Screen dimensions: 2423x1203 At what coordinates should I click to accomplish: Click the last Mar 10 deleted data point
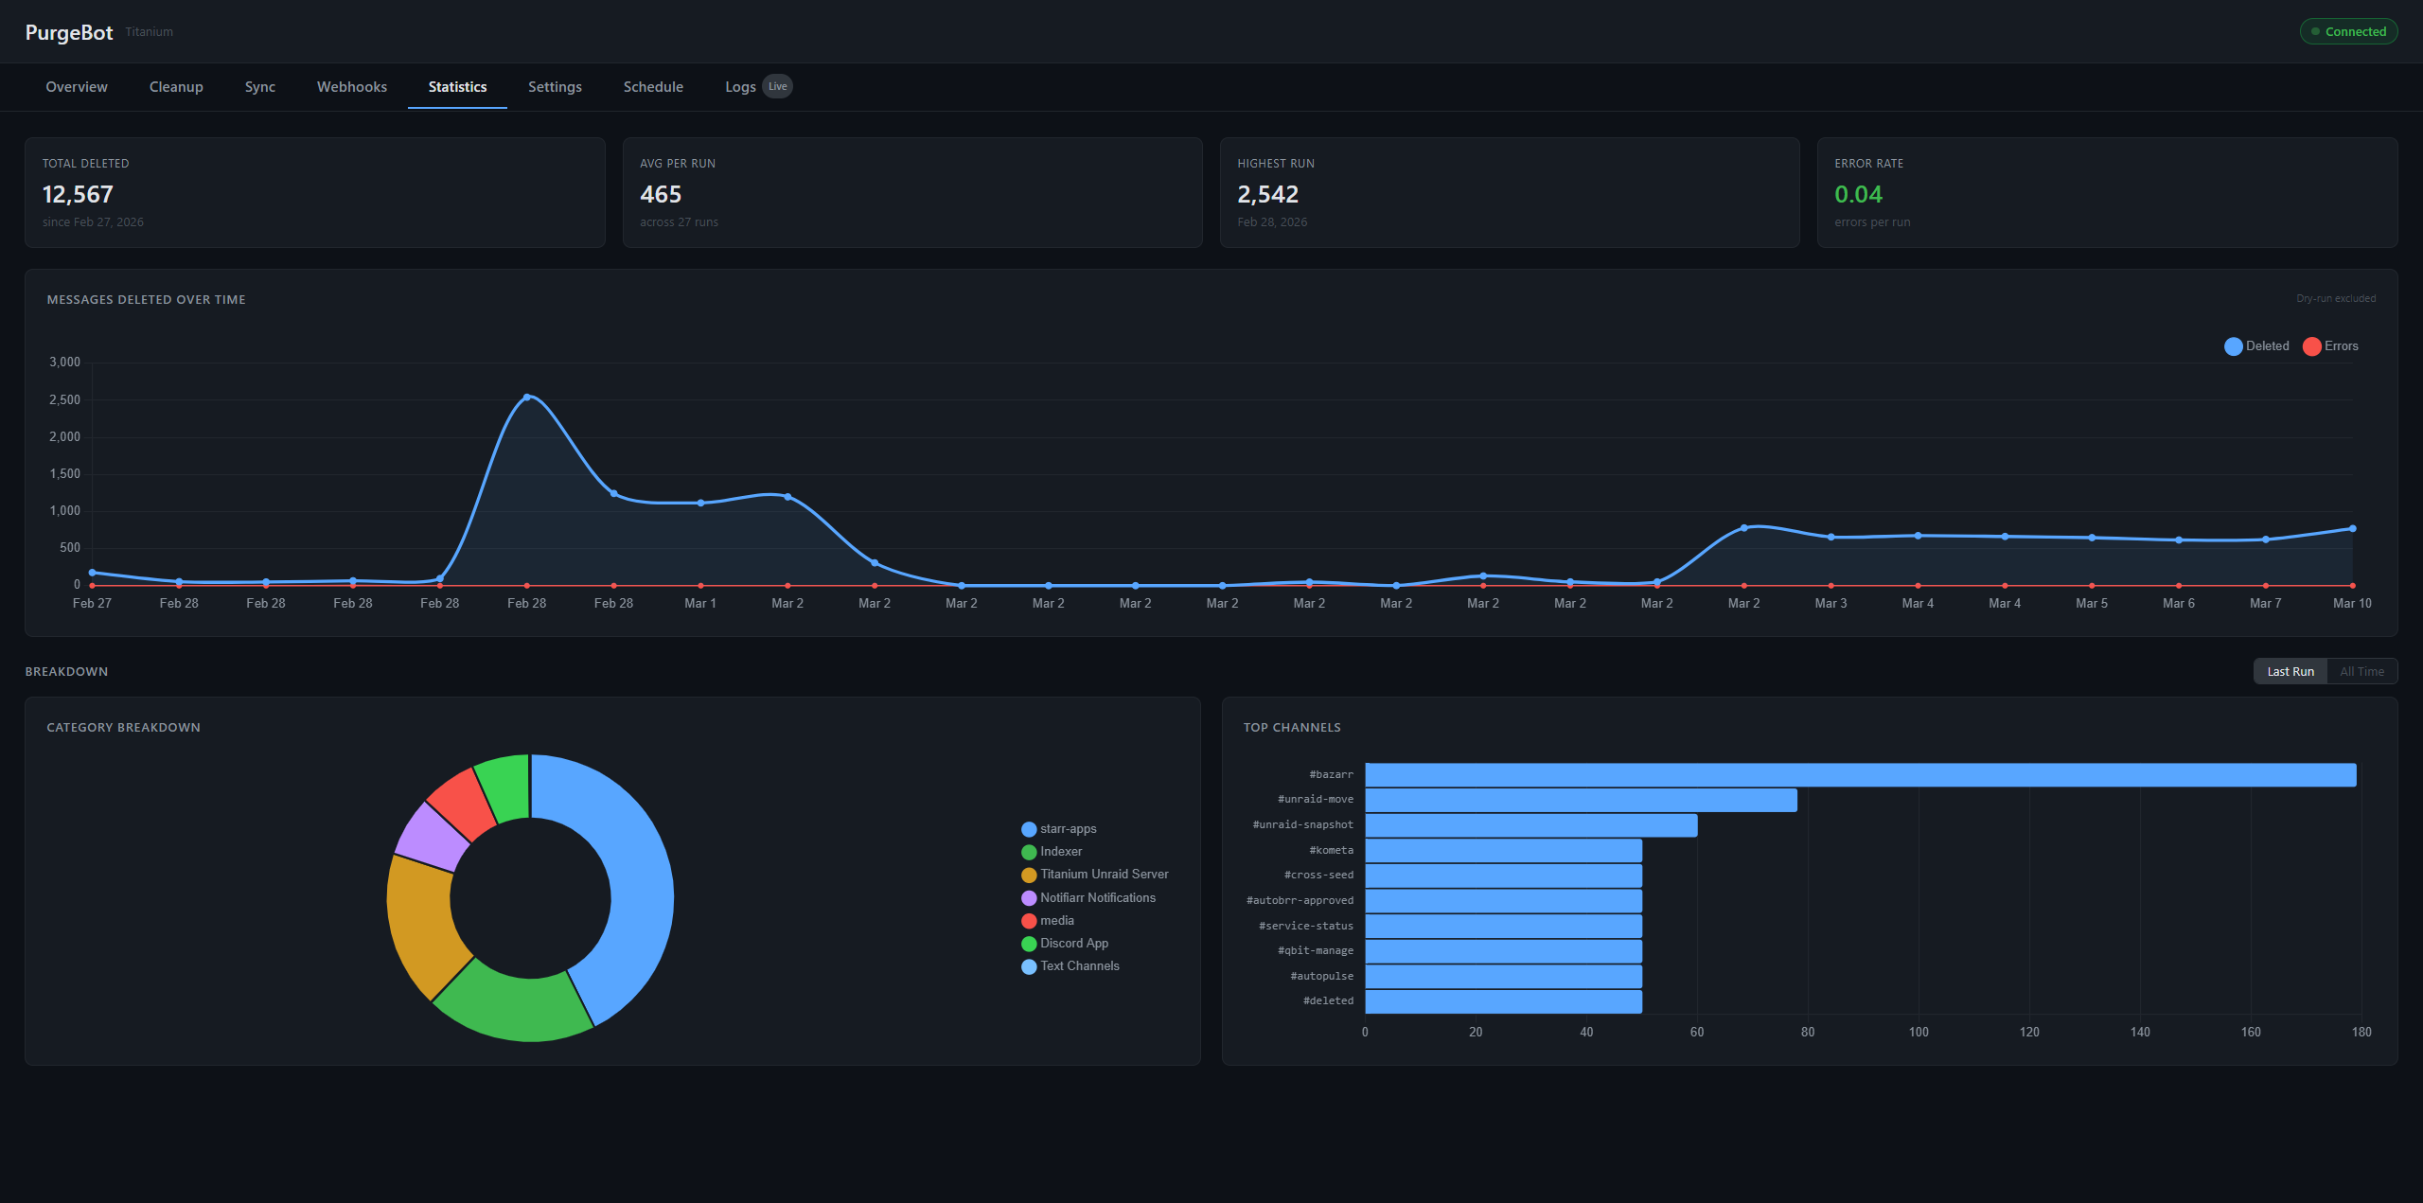2352,529
